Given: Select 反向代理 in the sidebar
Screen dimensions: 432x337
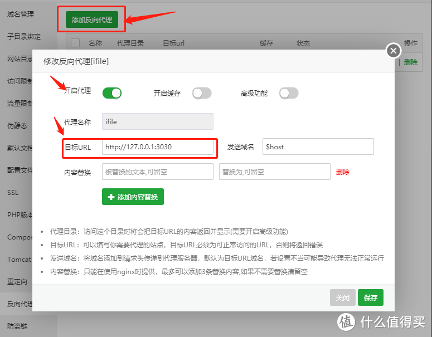Looking at the screenshot, I should coord(20,304).
